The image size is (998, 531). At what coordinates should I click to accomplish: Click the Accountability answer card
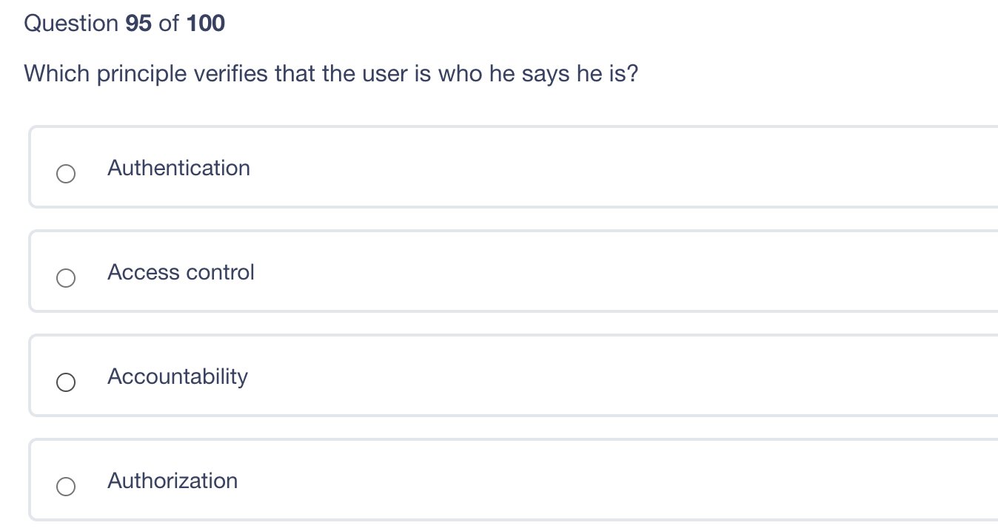[x=444, y=376]
